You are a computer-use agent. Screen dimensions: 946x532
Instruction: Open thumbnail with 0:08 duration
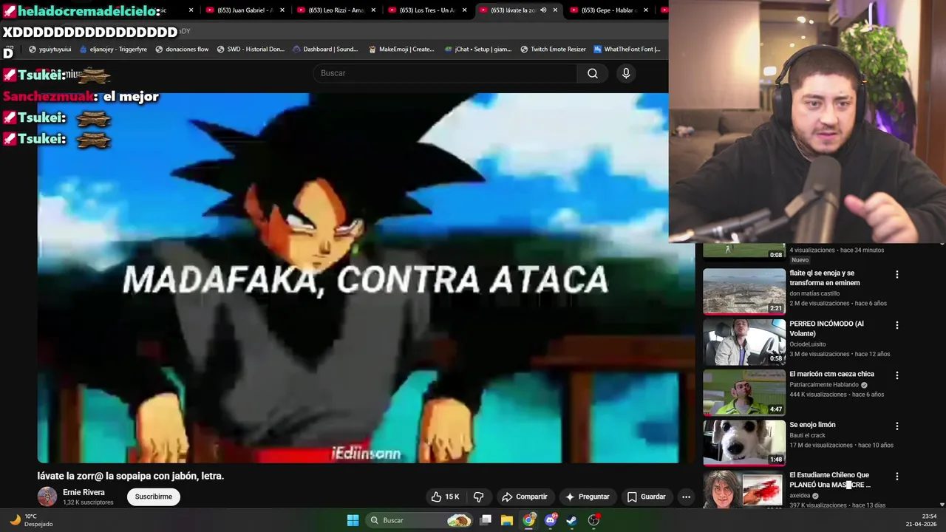click(x=744, y=251)
